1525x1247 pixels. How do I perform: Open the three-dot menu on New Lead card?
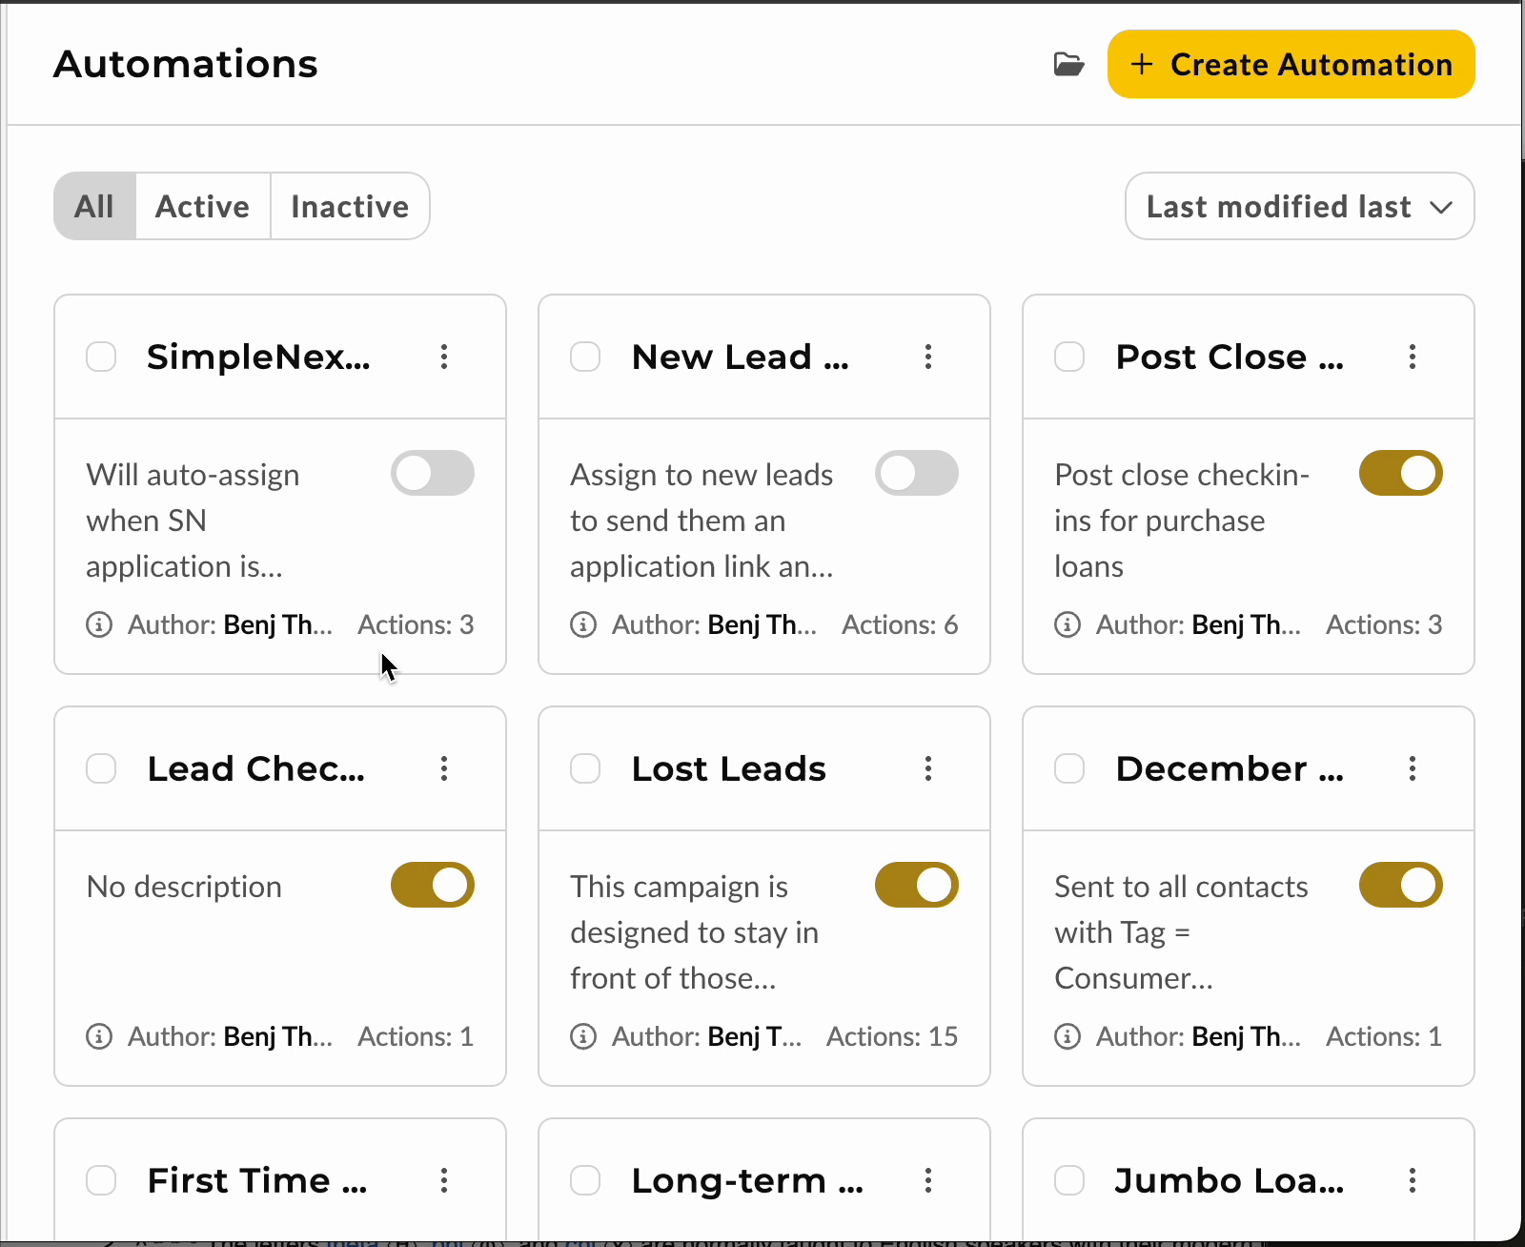(928, 357)
